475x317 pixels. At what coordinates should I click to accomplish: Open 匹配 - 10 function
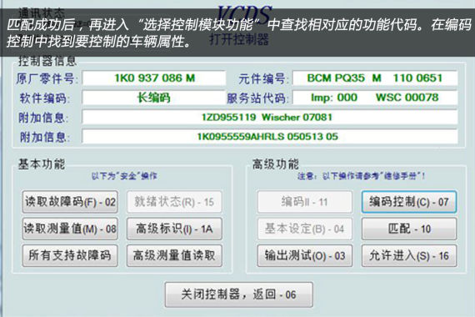coord(409,229)
